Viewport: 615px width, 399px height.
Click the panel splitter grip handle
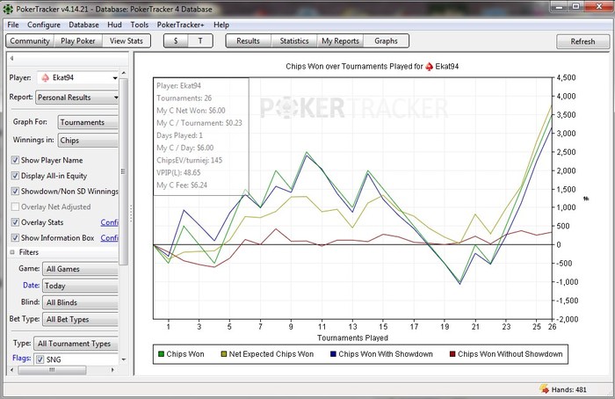point(131,214)
